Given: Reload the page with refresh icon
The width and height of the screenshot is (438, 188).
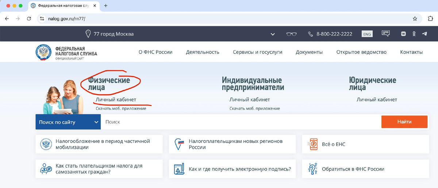Looking at the screenshot, I should (29, 19).
